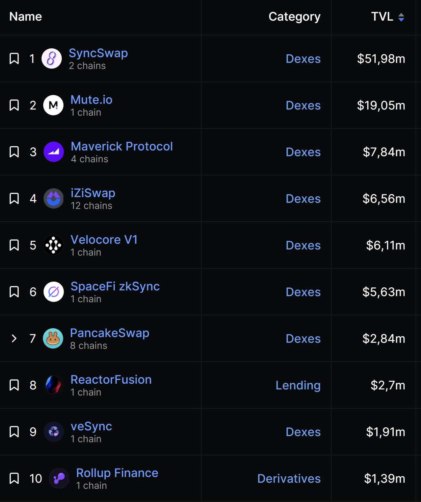Click the Velocore V1 logo
Viewport: 421px width, 502px height.
(x=53, y=245)
